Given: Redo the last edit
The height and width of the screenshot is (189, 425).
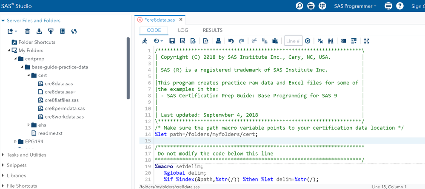Looking at the screenshot, I should coord(241,41).
